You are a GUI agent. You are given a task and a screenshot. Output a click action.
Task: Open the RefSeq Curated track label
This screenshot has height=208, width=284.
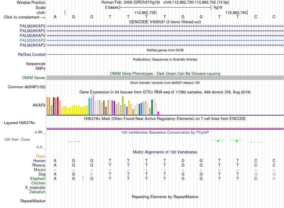coord(32,54)
